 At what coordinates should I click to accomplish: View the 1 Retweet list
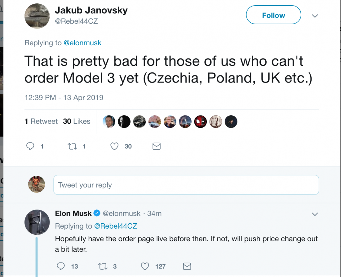pyautogui.click(x=41, y=121)
